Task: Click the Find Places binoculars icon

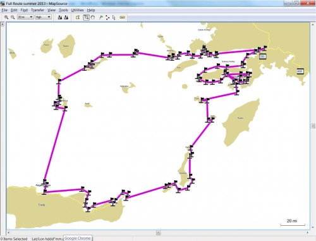Action: click(60, 18)
